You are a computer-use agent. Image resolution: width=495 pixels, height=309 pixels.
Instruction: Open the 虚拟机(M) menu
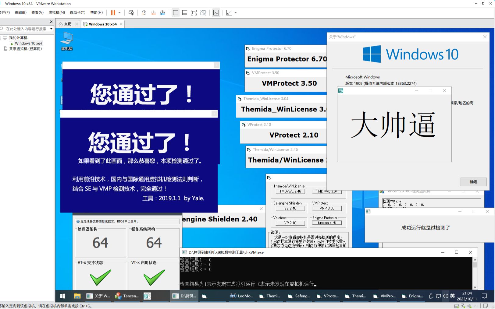pyautogui.click(x=57, y=12)
